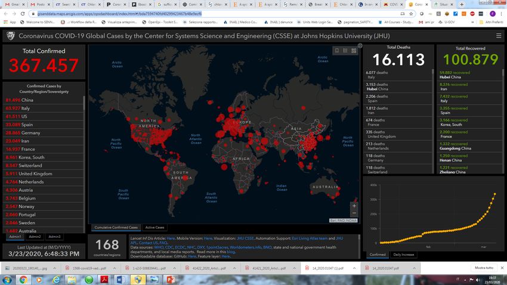Open Windows Media Player from taskbar
This screenshot has width=507, height=285.
[x=39, y=280]
